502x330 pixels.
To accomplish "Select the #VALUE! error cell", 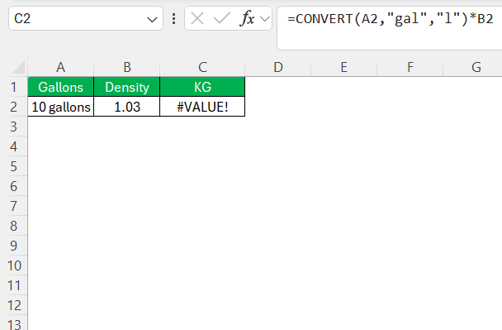I will [x=202, y=107].
